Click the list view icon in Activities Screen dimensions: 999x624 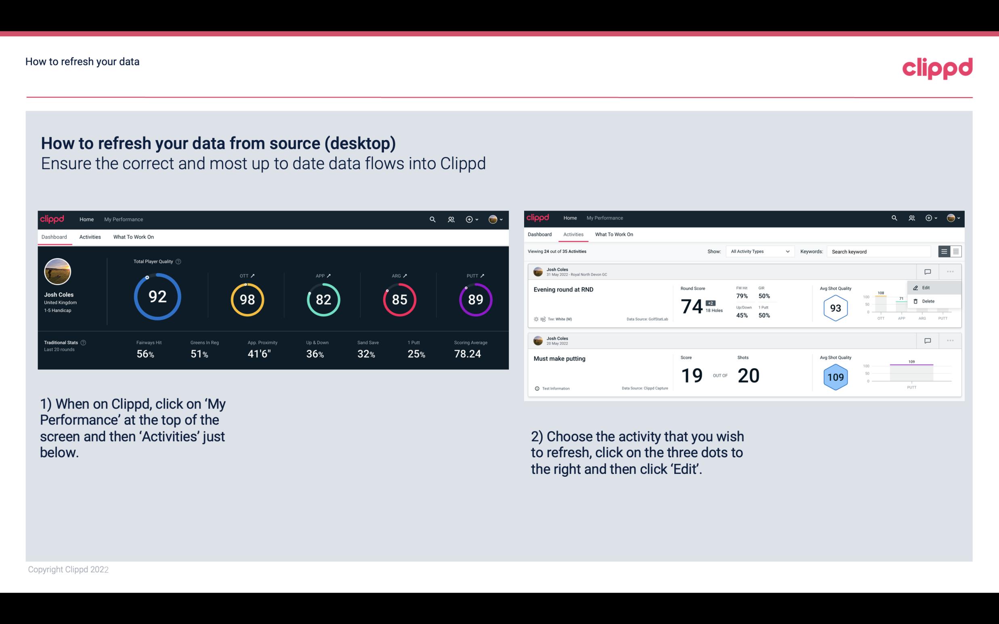pyautogui.click(x=944, y=251)
